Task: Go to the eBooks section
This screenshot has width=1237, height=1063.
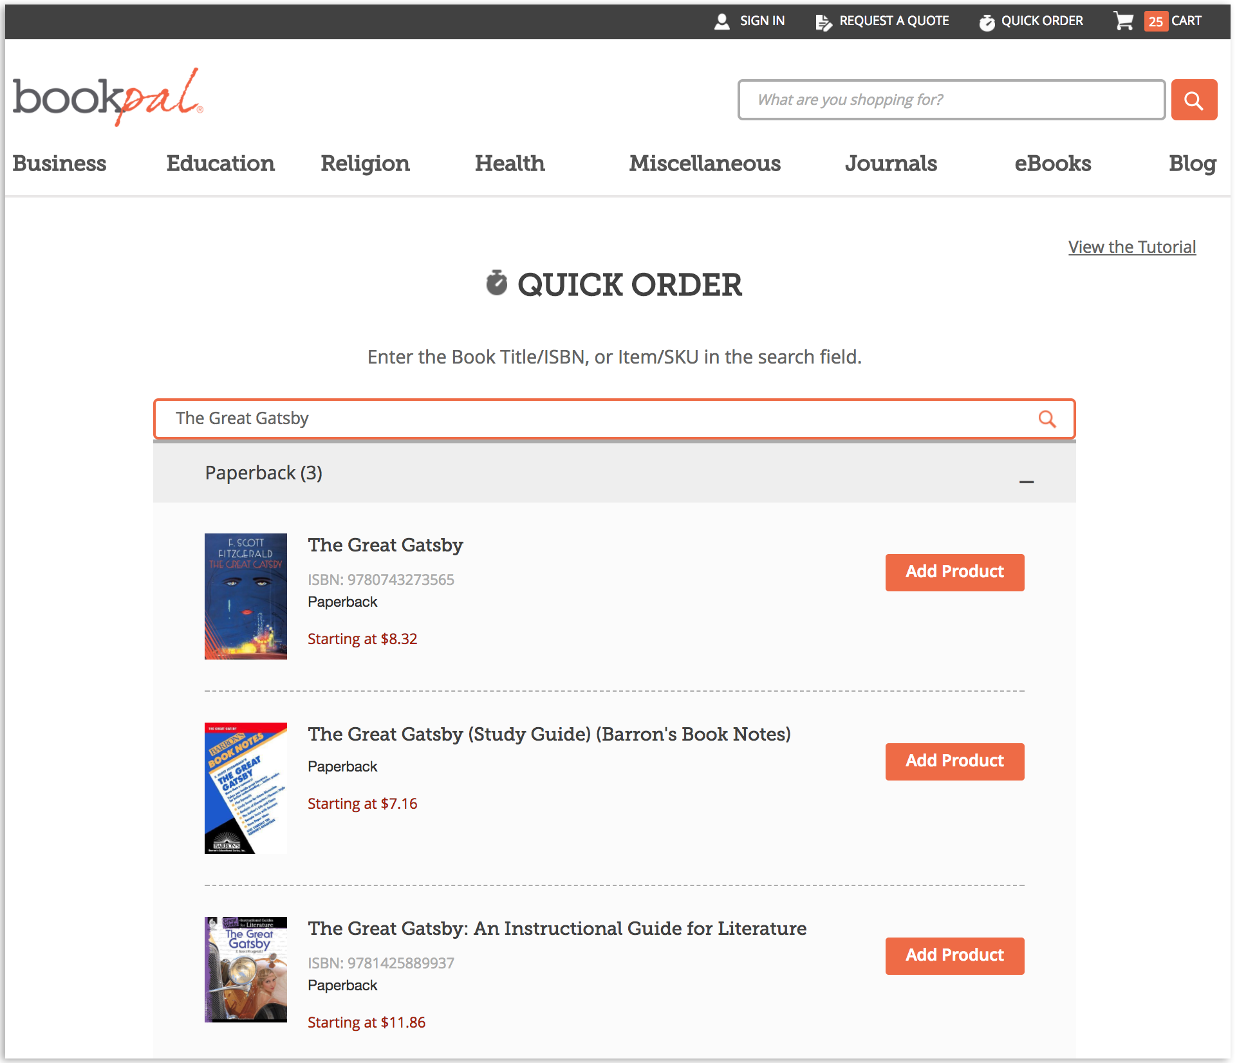Action: (1052, 163)
